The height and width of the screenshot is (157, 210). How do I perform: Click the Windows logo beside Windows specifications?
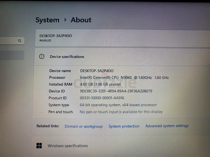coord(39,145)
